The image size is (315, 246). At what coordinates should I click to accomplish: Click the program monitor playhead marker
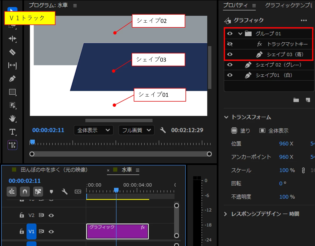click(x=33, y=142)
